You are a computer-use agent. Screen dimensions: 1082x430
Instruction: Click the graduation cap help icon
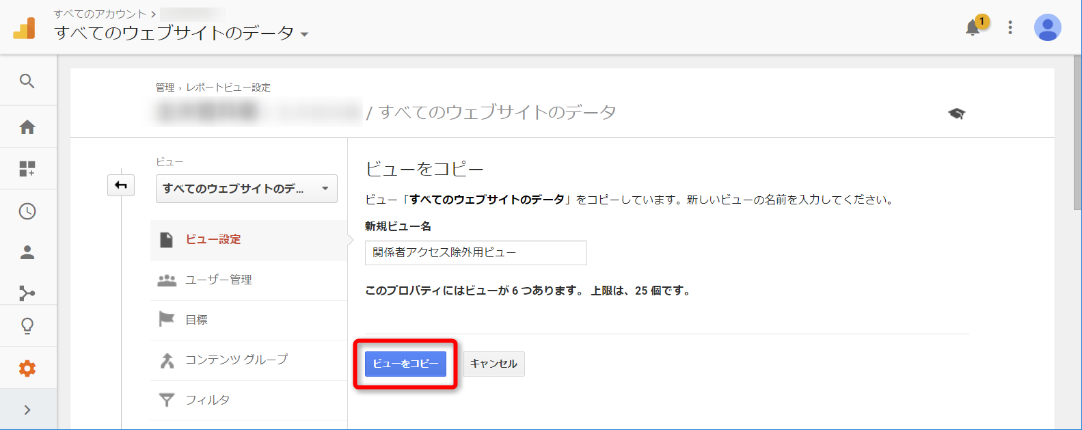pos(956,113)
